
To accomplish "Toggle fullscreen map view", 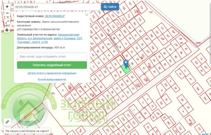I will click(x=7, y=22).
